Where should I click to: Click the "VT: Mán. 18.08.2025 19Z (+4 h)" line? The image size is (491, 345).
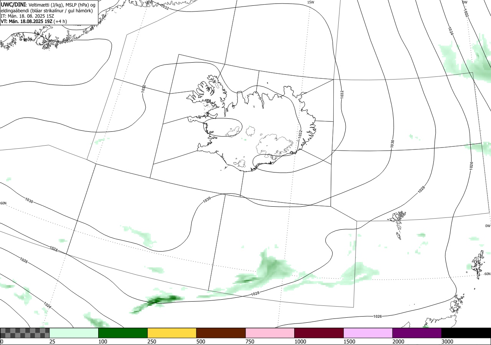coord(34,21)
